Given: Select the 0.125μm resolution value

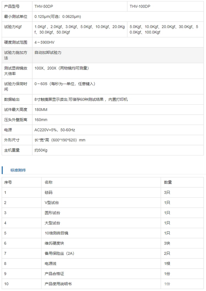Looking at the screenshot, I should [x=58, y=16].
